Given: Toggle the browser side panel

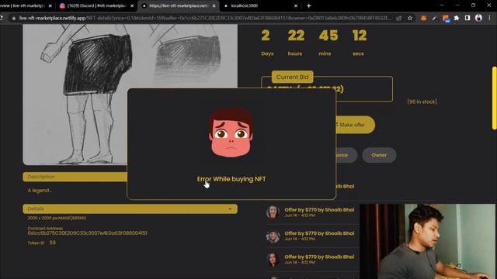Looking at the screenshot, I should coord(467,18).
